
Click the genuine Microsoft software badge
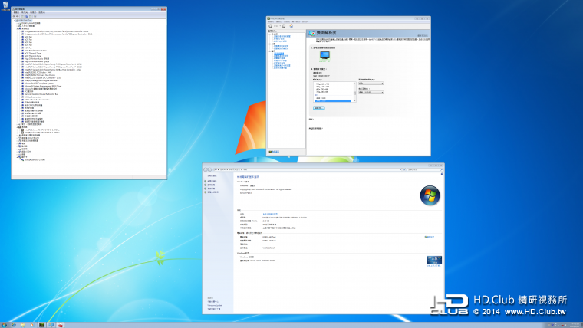(434, 260)
